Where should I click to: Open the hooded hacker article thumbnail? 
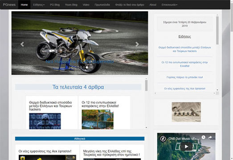(x=45, y=121)
